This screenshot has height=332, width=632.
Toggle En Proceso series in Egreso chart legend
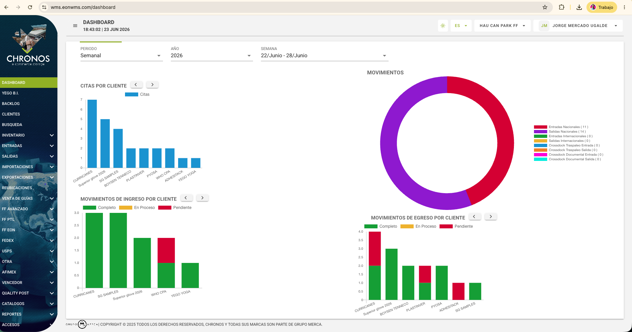[418, 226]
